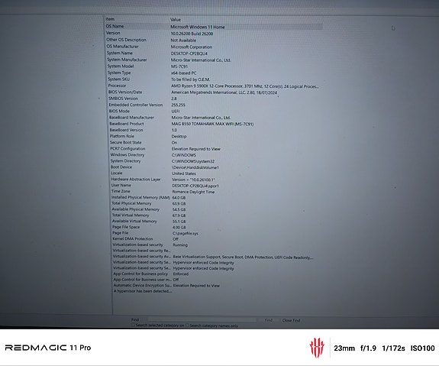Click the Close Find button
The image size is (439, 366).
click(291, 320)
